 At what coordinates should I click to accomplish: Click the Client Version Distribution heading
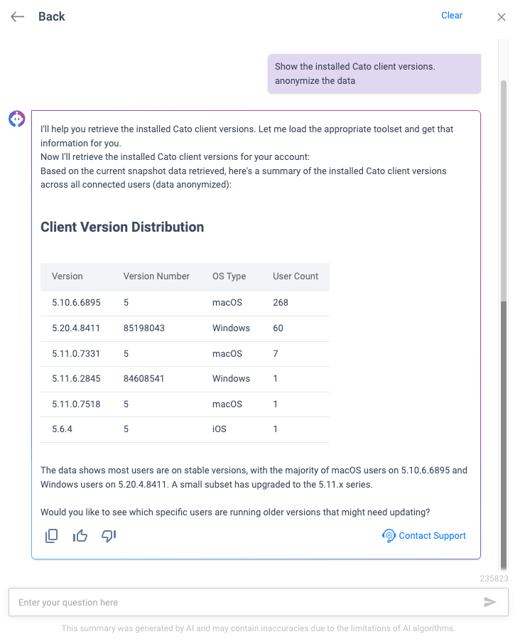(x=122, y=227)
